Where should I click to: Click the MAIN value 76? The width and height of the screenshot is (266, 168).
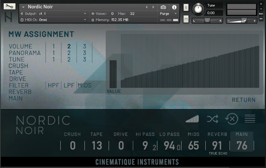[x=241, y=146]
